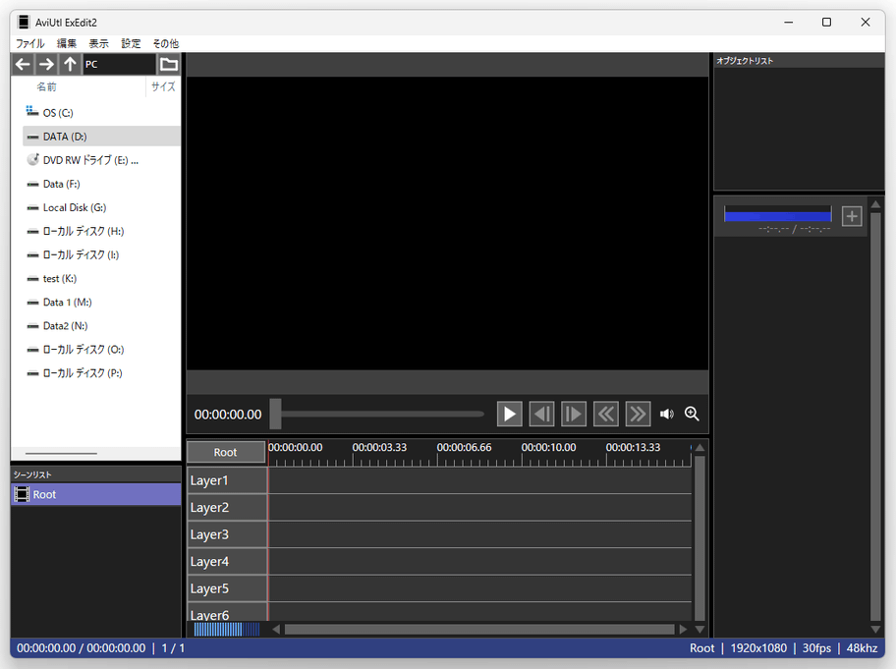
Task: Step back one frame
Action: click(x=541, y=414)
